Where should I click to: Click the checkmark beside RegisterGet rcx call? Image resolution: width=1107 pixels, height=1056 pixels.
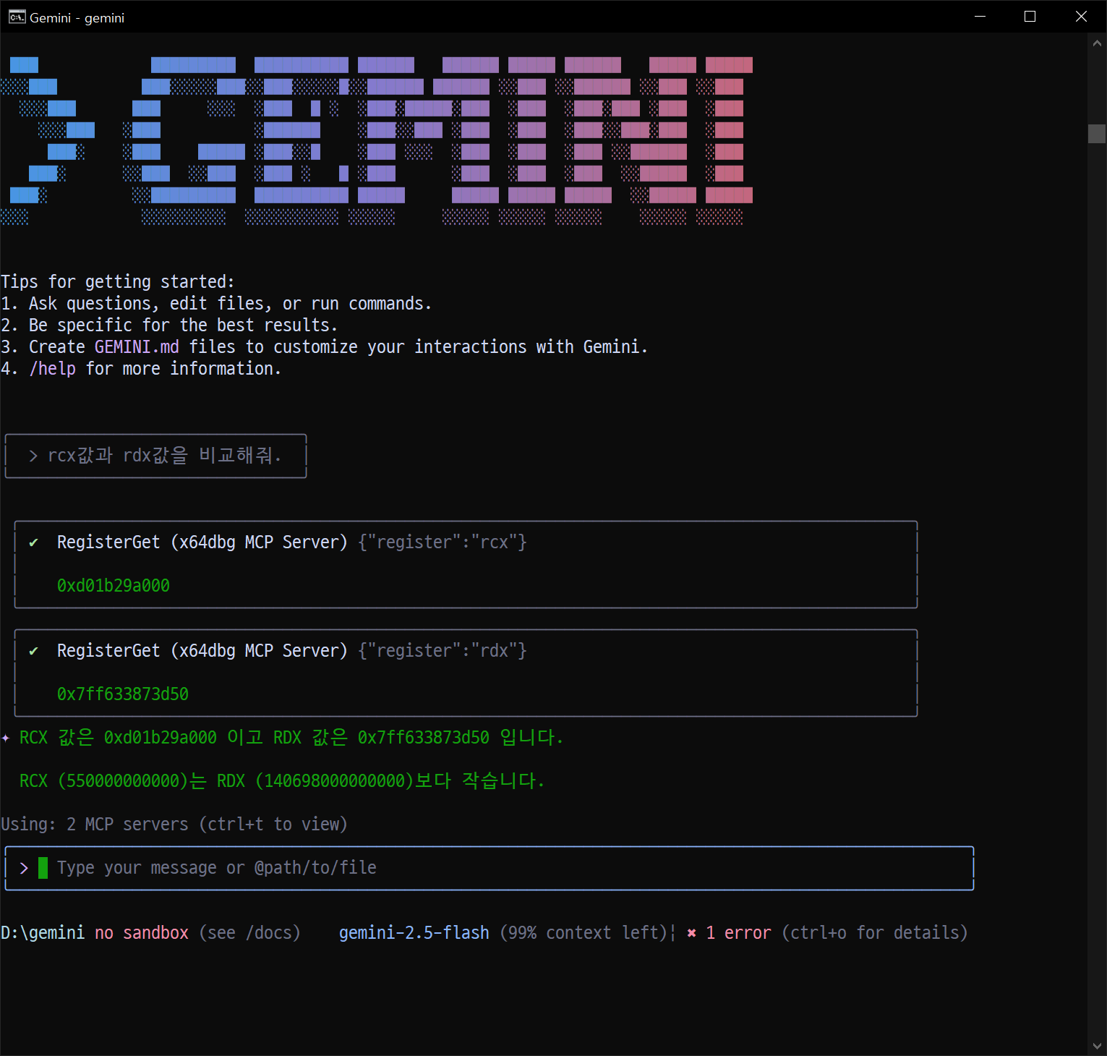click(x=33, y=542)
